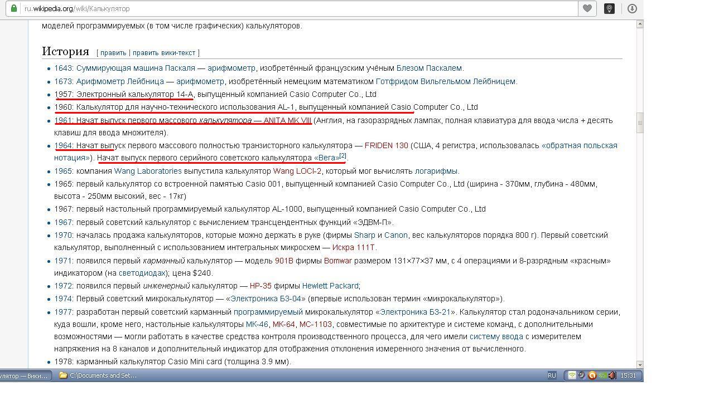This screenshot has height=401, width=714.
Task: Open «Электроника Б3-21» link
Action: point(415,312)
